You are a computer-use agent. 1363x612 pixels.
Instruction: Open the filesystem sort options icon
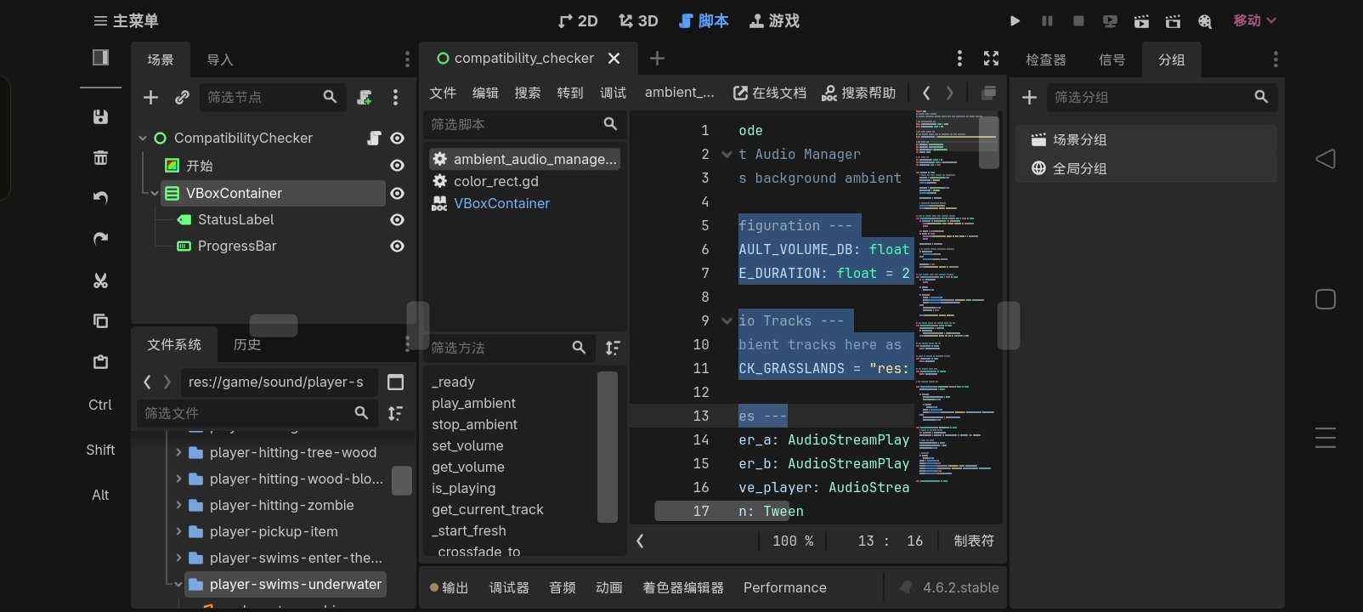[395, 413]
